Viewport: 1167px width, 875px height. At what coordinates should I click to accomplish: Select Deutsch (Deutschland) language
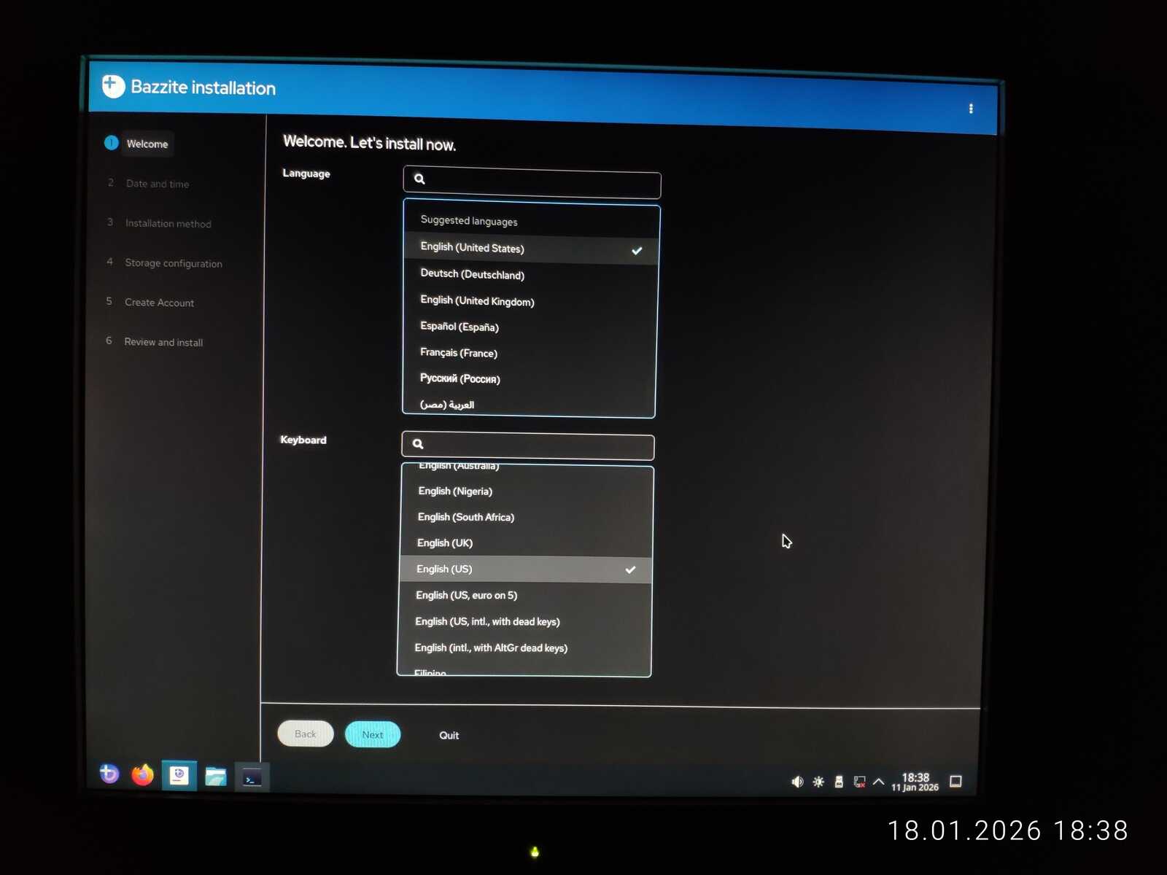click(531, 275)
